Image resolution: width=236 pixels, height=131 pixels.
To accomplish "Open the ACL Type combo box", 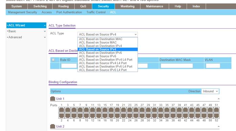I will [x=108, y=34].
